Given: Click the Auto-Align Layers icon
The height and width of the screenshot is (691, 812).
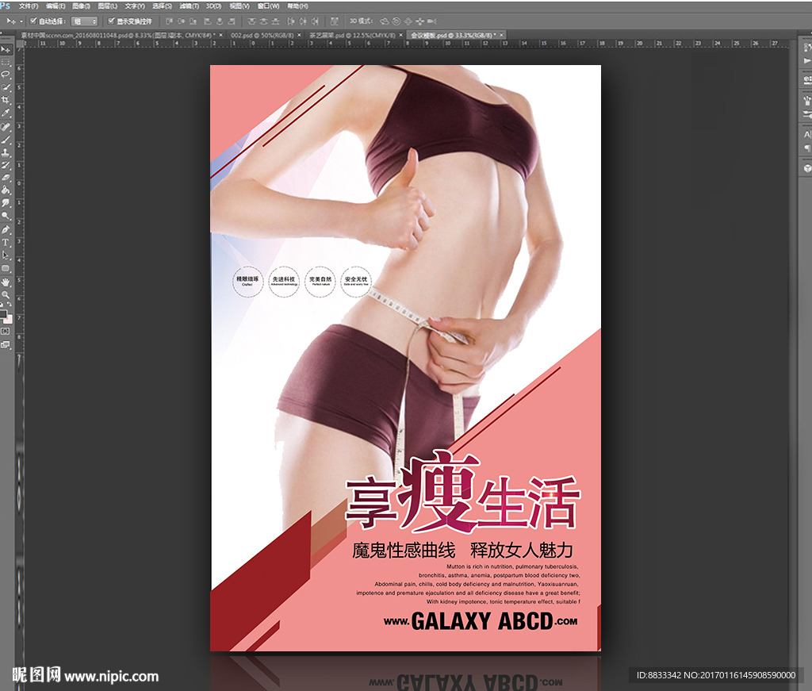Looking at the screenshot, I should click(x=335, y=21).
